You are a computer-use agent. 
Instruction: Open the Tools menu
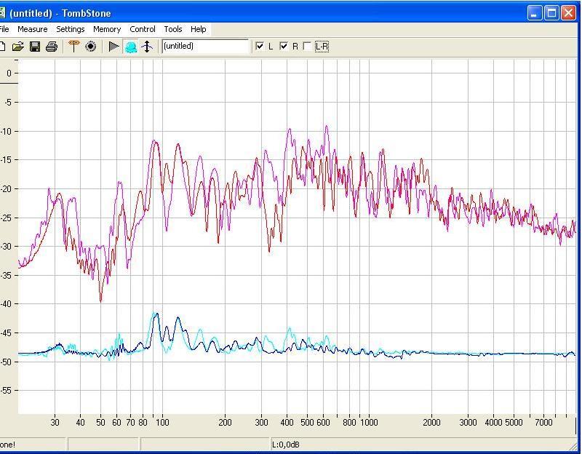pyautogui.click(x=173, y=29)
